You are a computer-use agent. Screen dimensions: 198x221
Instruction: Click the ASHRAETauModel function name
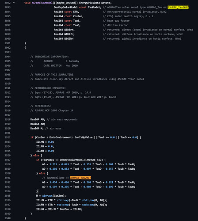click(42, 3)
